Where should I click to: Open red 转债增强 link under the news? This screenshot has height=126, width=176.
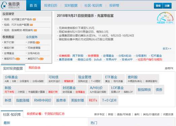tap(93, 56)
